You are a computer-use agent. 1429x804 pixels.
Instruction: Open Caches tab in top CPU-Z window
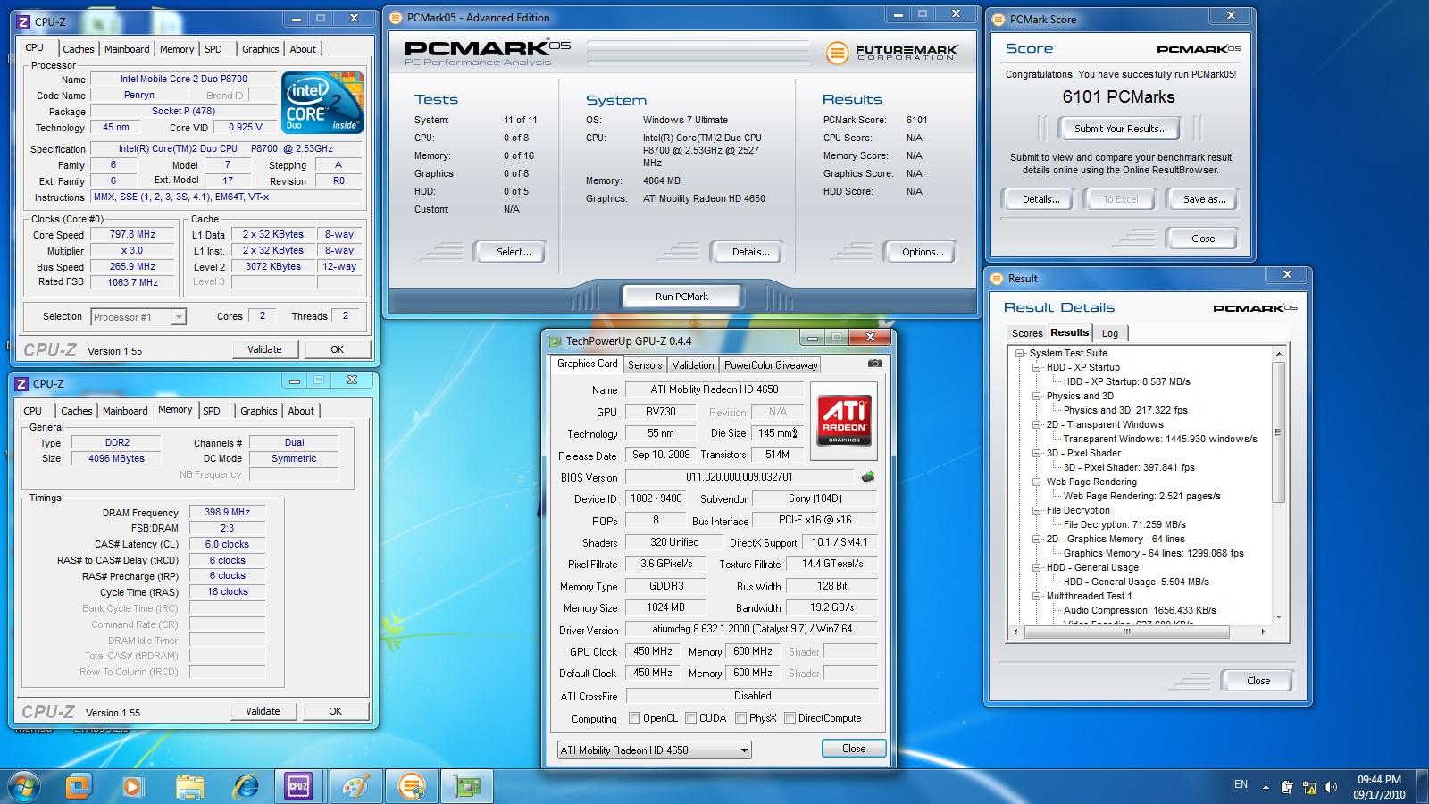(78, 49)
